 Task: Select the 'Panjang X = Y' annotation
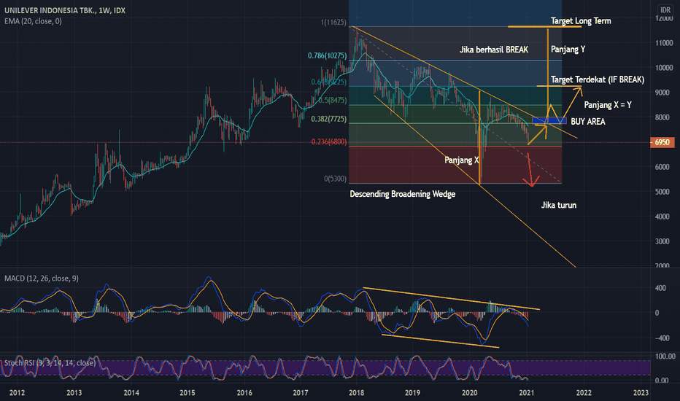pyautogui.click(x=608, y=105)
